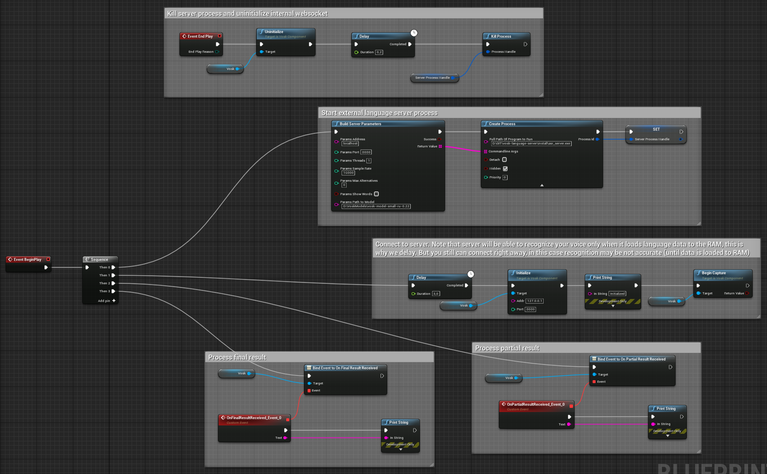
Task: Click Priority value field on Create Process
Action: 505,178
